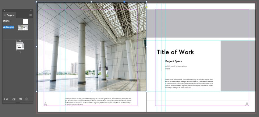Click the 'Date' line under Additional Information

pyautogui.click(x=168, y=69)
